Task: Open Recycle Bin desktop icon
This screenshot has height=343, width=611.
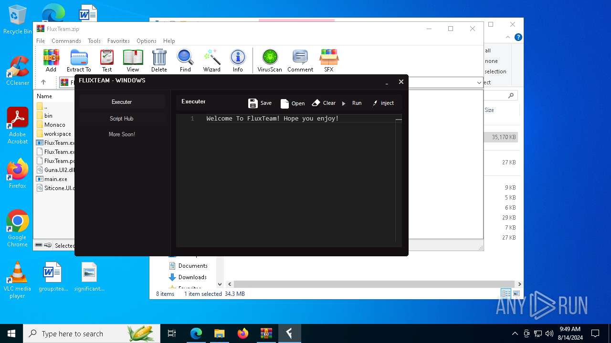Action: pyautogui.click(x=17, y=20)
